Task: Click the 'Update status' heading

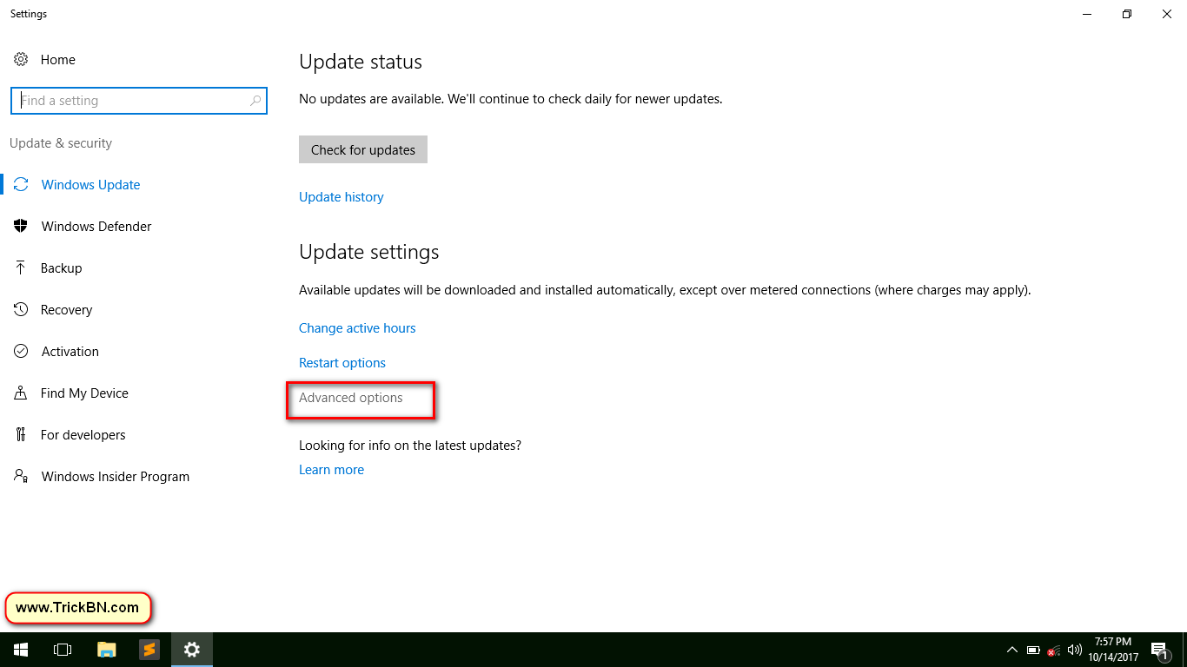Action: pyautogui.click(x=361, y=62)
